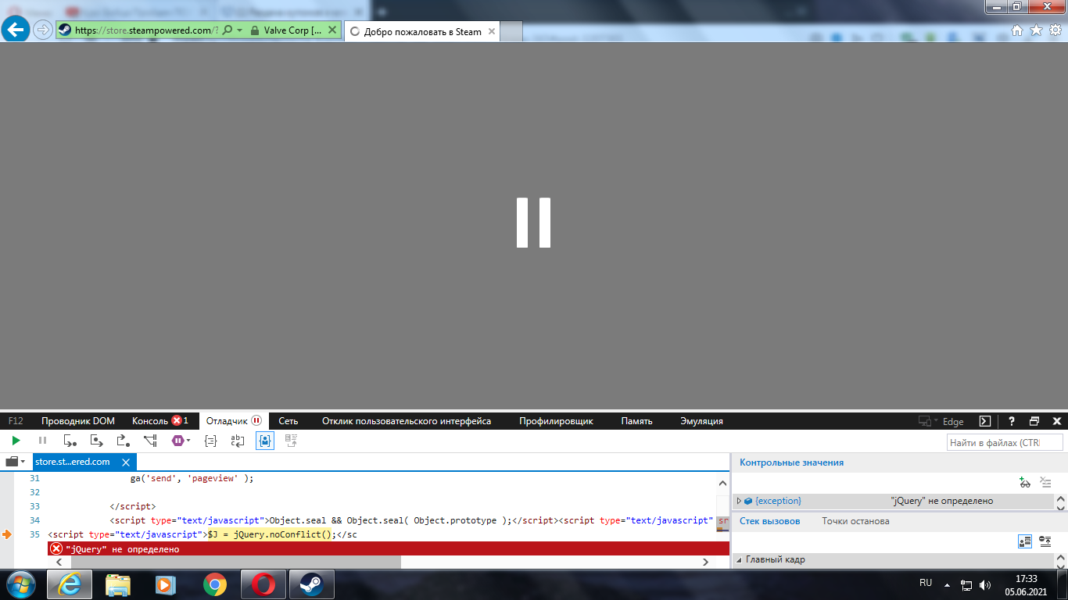Stop page loading with the address bar X
The image size is (1068, 600).
coord(332,30)
